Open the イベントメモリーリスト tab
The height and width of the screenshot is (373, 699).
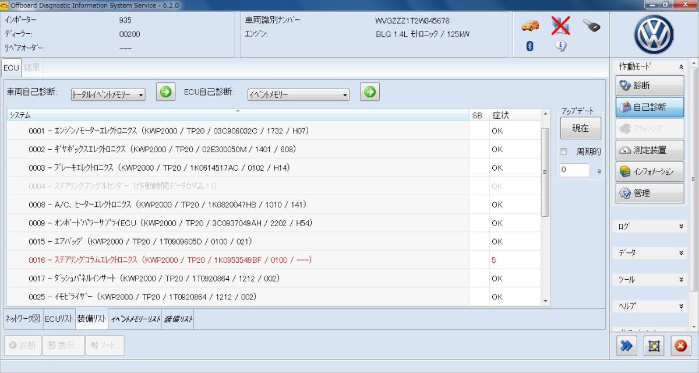click(135, 319)
